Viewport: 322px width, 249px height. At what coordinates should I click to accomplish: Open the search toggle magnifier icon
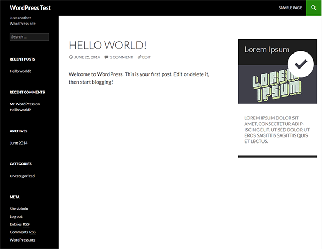coord(314,8)
